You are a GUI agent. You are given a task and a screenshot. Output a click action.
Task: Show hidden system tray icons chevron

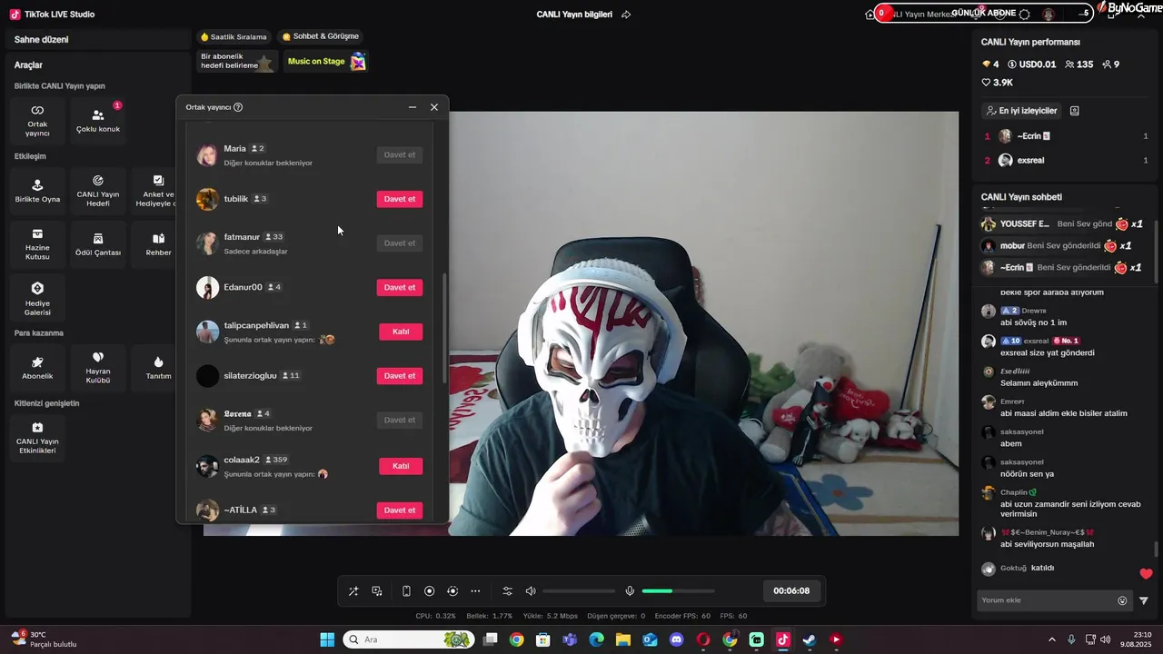(x=1052, y=639)
